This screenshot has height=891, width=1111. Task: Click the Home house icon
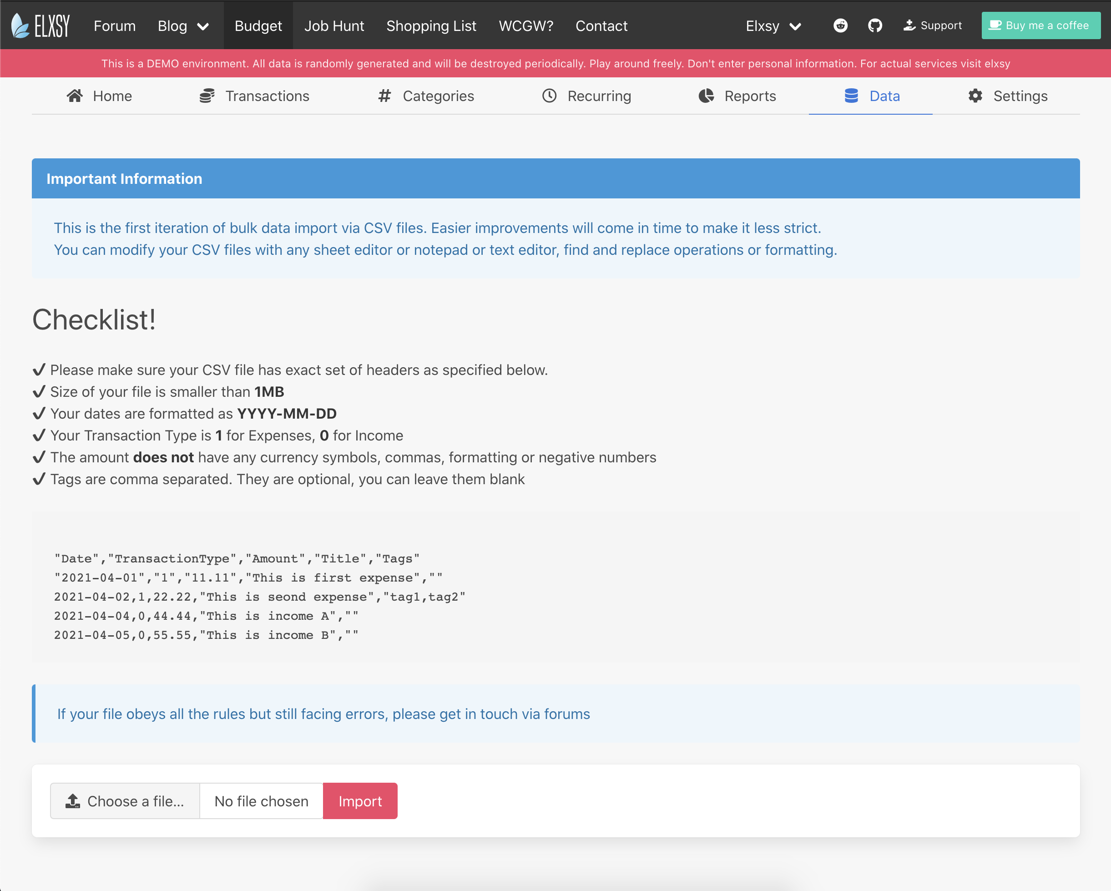tap(75, 96)
